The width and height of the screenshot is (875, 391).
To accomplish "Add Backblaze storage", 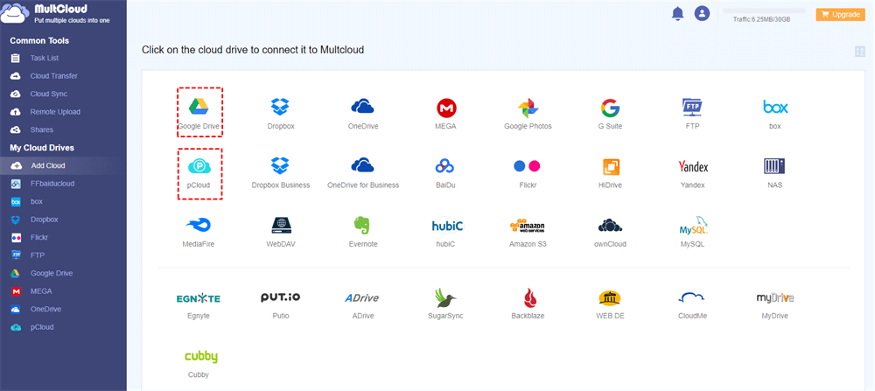I will point(528,304).
